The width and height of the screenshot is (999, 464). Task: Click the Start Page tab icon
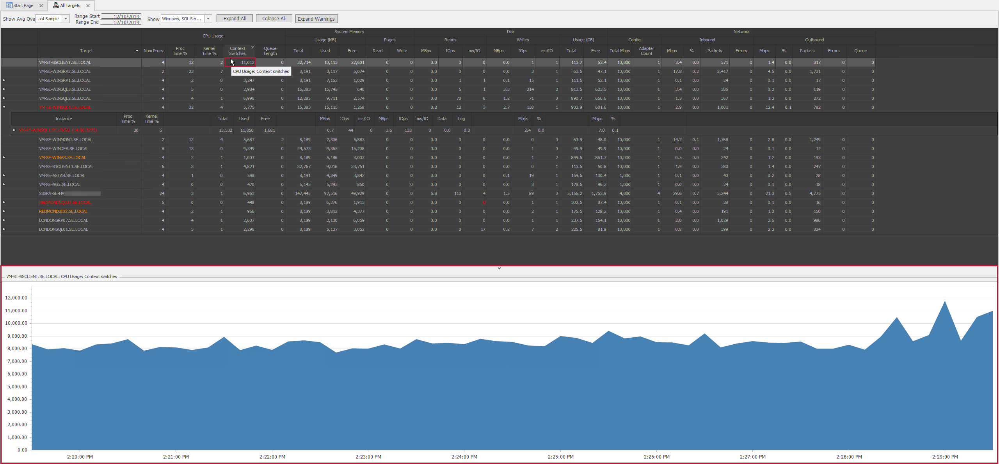coord(9,5)
